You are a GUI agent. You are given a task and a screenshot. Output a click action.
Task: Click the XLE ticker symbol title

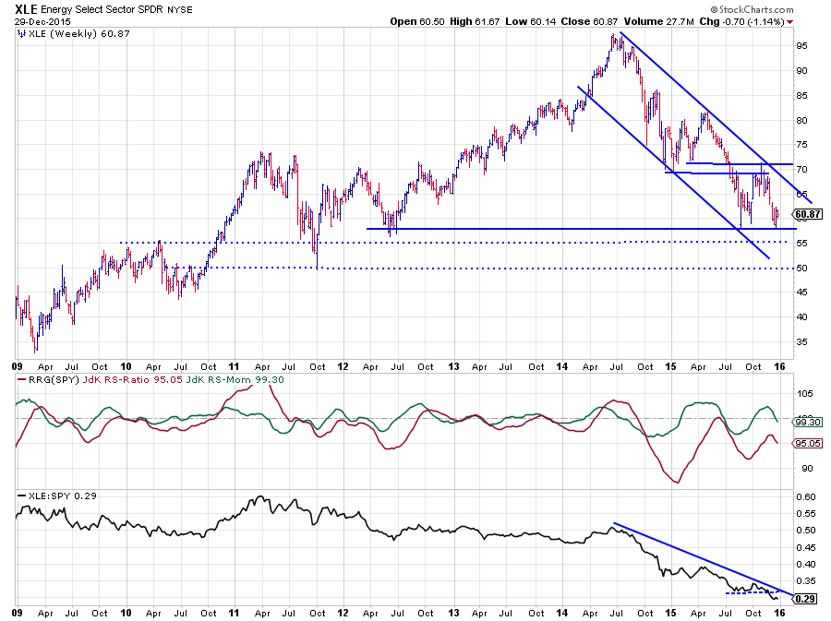click(26, 9)
